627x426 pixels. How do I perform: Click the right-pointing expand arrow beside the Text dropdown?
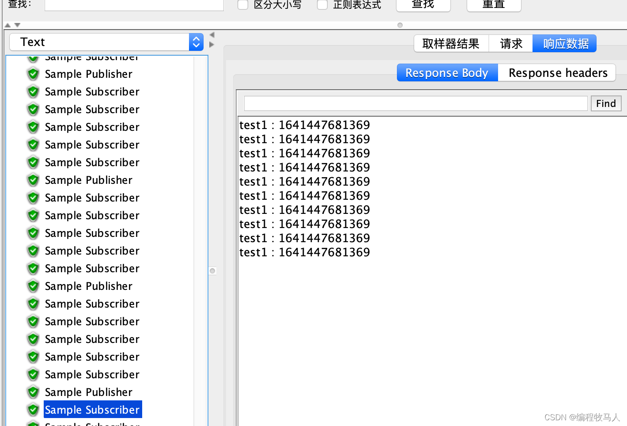[212, 45]
